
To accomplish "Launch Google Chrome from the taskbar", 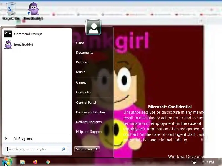I will click(48, 162).
